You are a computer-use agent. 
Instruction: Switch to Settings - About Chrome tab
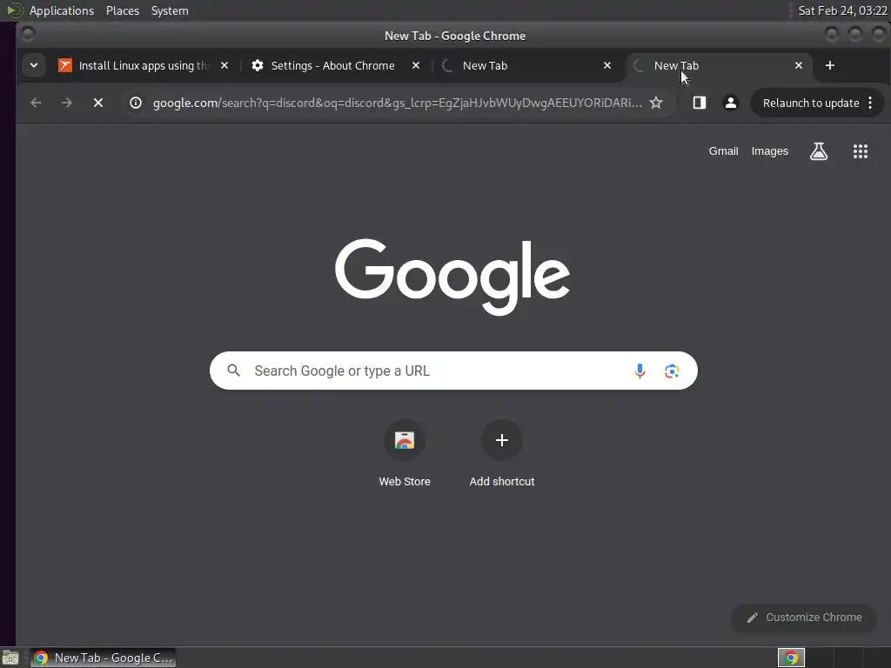pos(335,65)
